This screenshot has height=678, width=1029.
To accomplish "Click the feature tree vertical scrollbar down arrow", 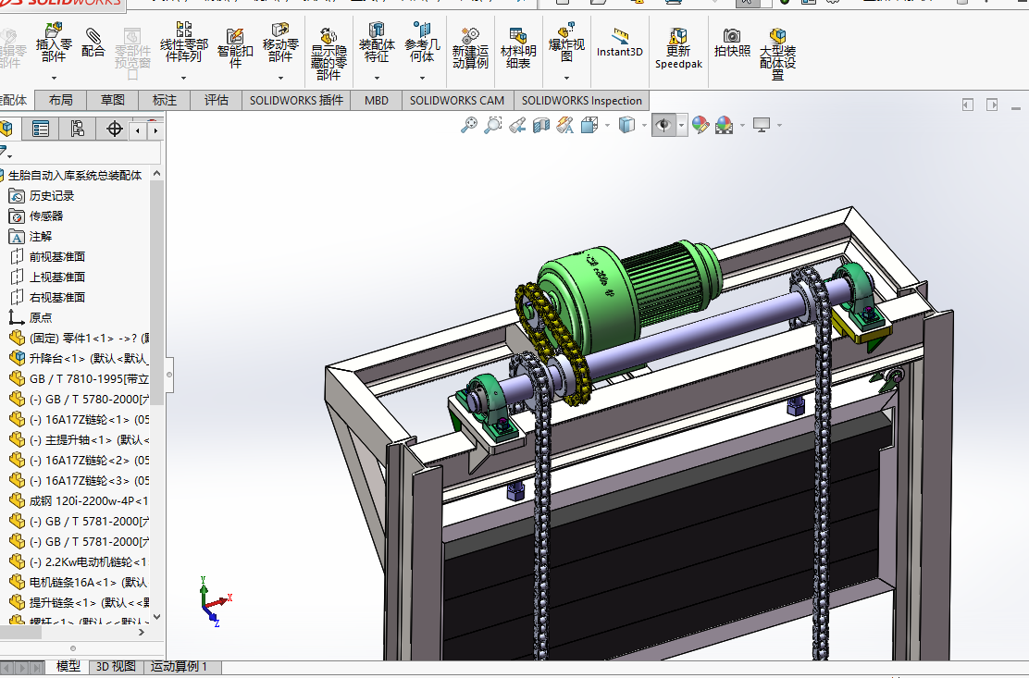I will (155, 617).
